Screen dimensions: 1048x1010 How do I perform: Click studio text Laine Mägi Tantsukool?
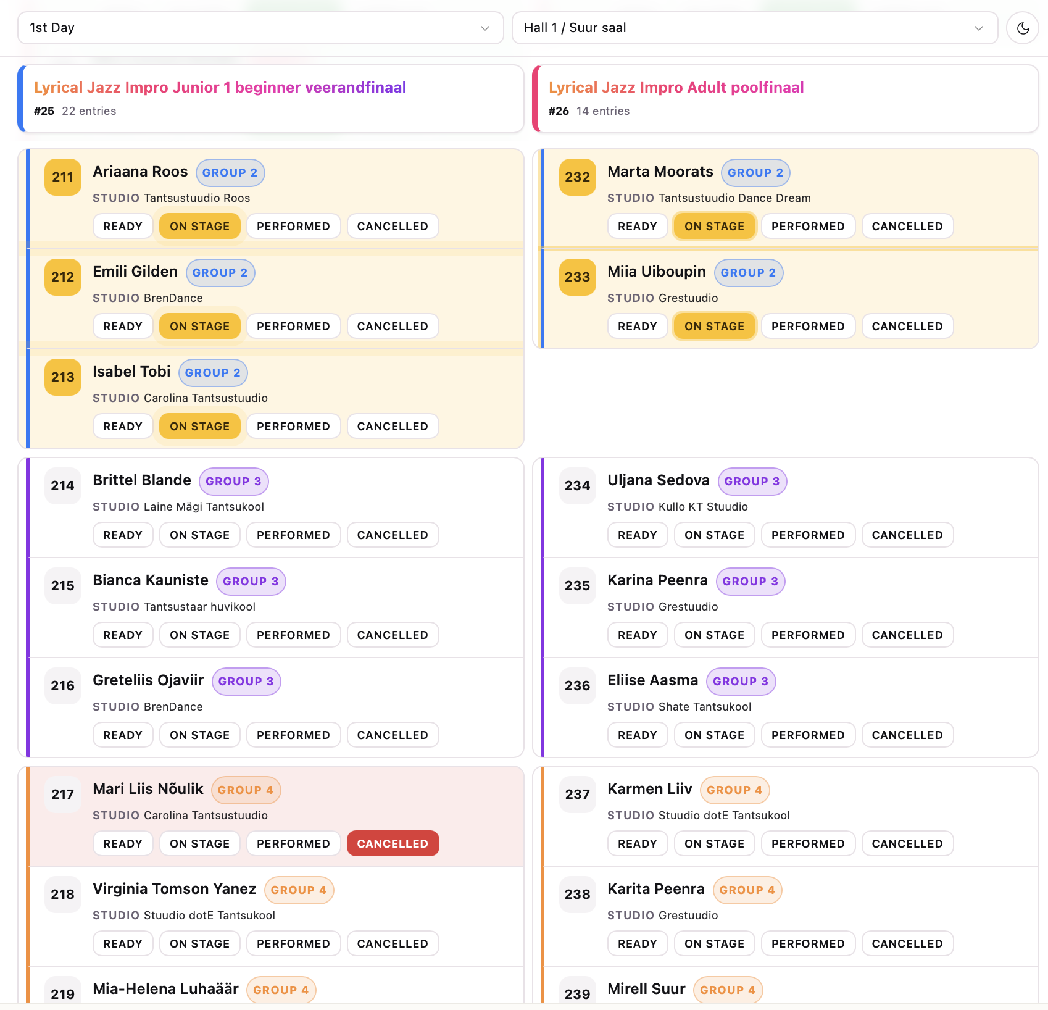click(204, 507)
